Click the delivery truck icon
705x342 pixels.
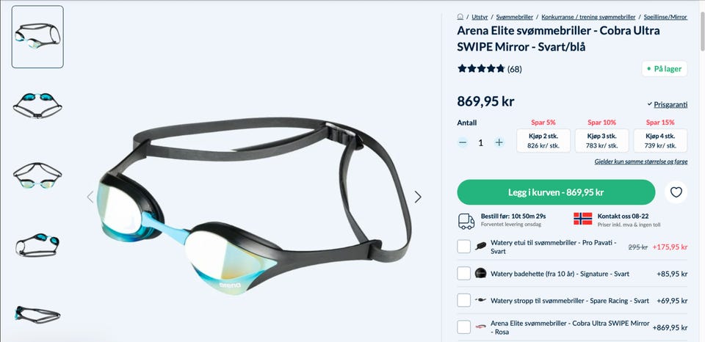click(x=466, y=221)
